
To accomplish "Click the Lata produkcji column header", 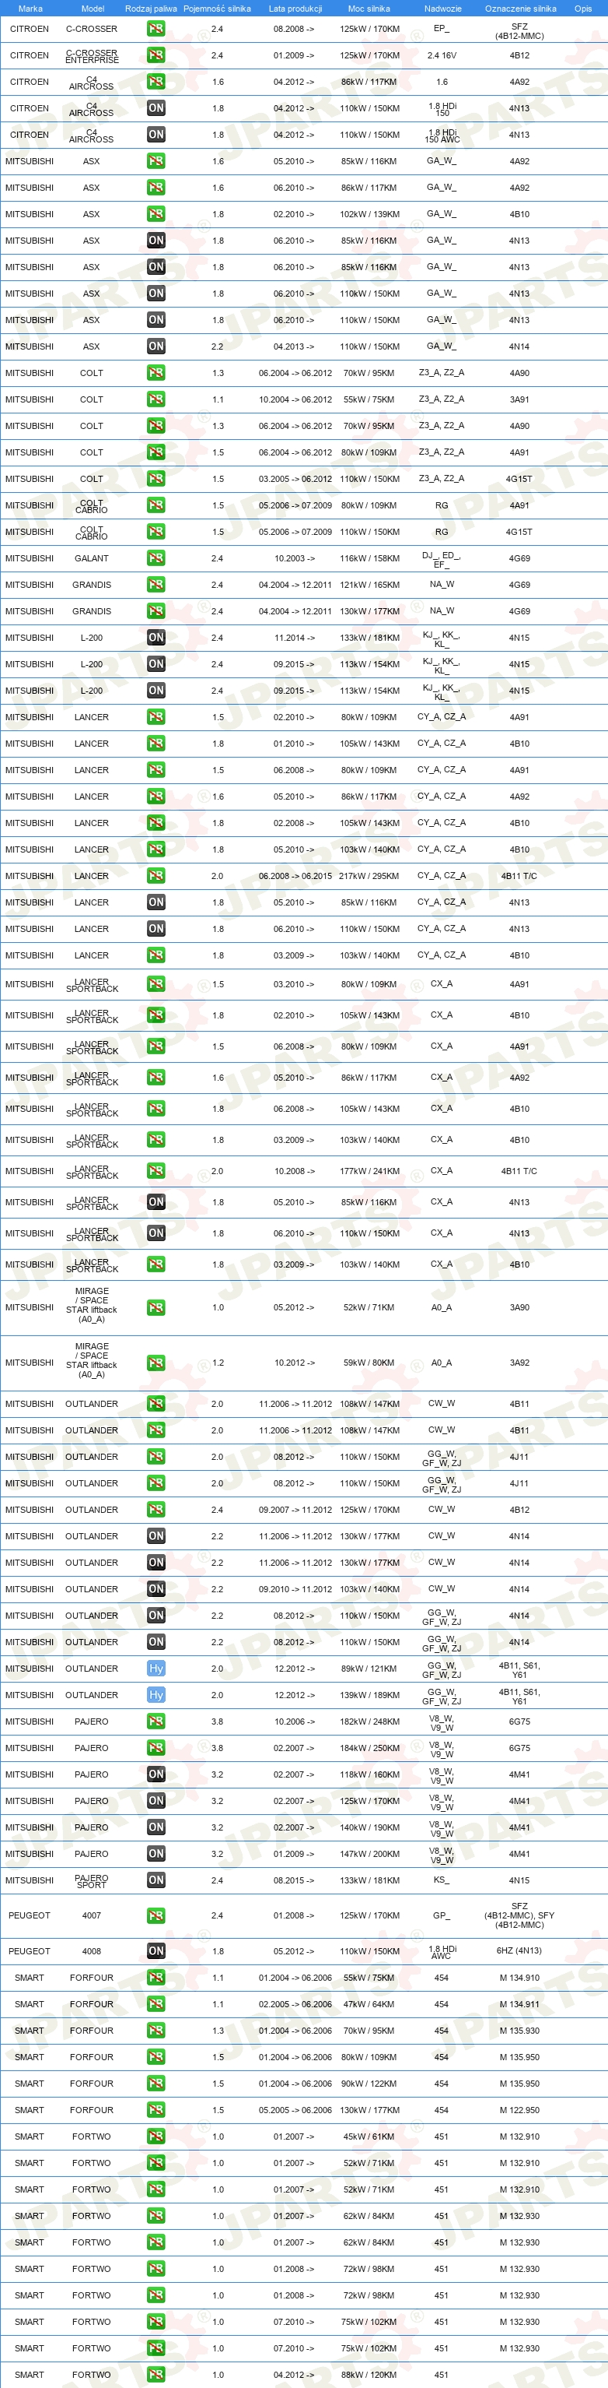I will (295, 9).
